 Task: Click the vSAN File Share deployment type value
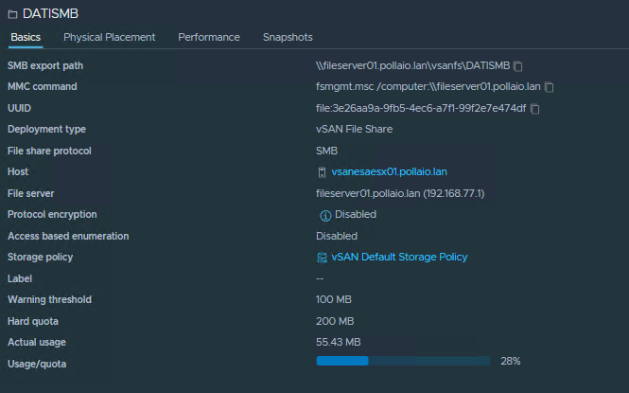coord(354,129)
